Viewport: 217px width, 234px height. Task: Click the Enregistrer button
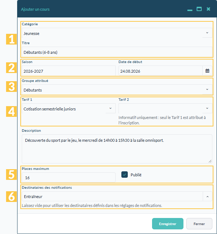[x=168, y=224]
